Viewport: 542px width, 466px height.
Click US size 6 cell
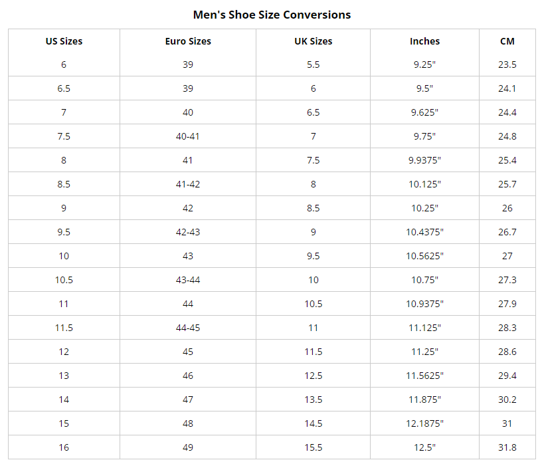coord(64,64)
